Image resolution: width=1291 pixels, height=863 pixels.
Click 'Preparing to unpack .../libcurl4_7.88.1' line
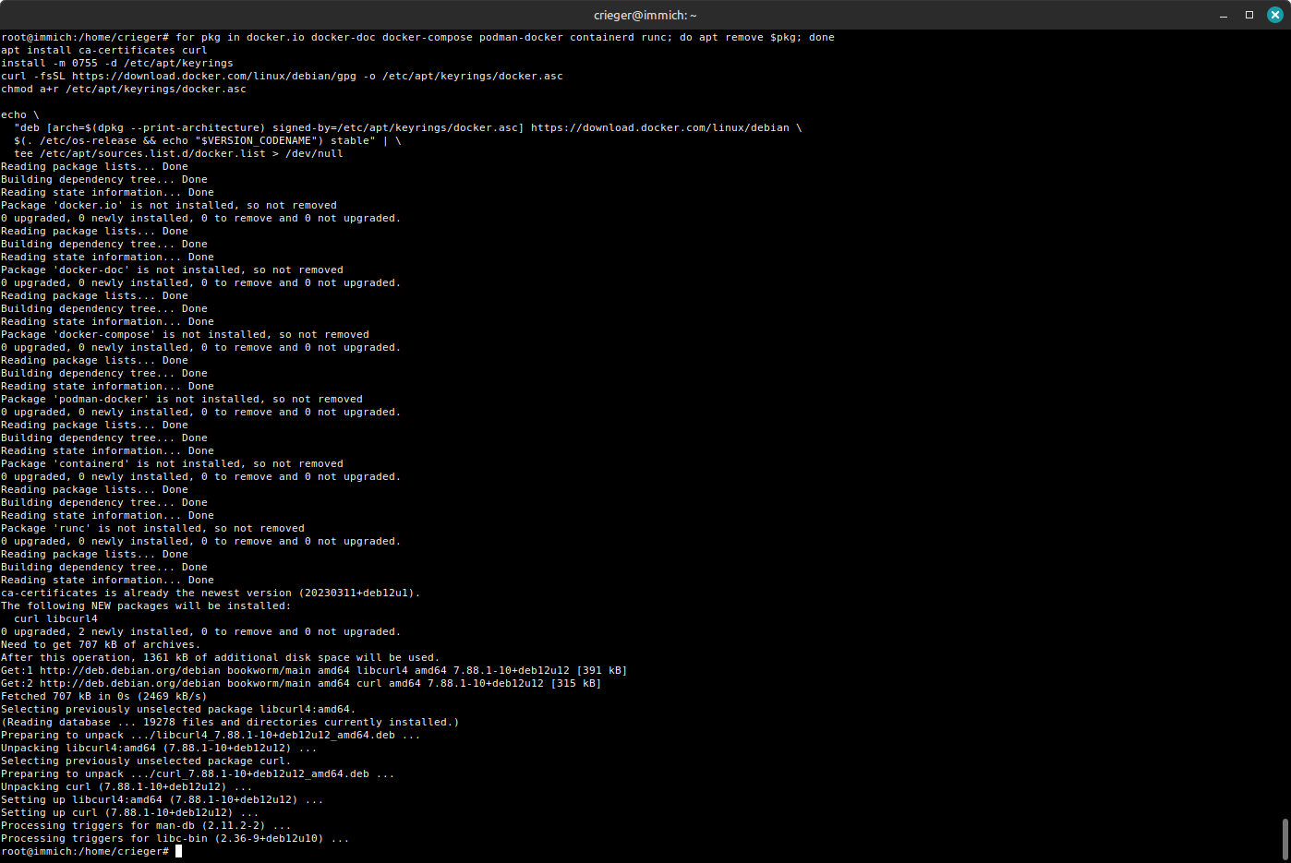(211, 735)
